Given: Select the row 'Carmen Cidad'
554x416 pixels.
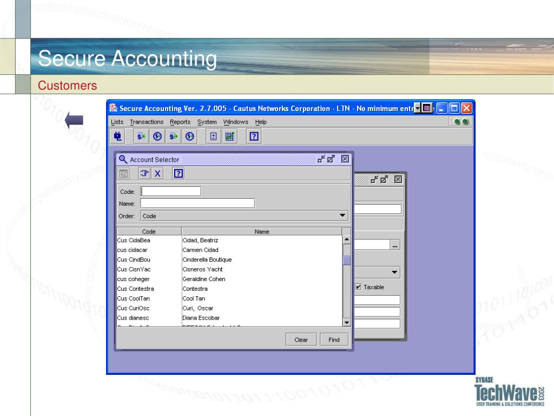Looking at the screenshot, I should coord(229,250).
